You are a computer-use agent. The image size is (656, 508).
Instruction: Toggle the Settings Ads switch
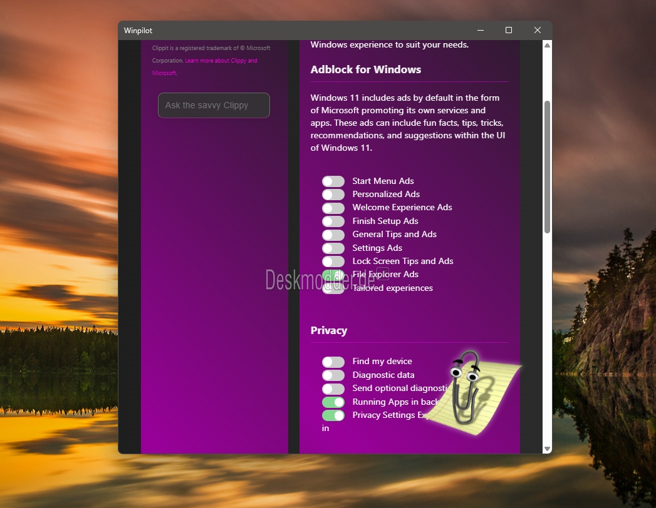point(333,248)
